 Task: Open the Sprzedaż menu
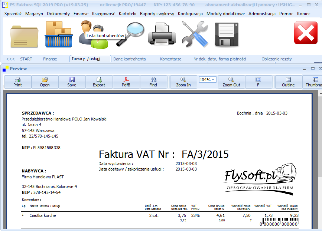(x=13, y=14)
